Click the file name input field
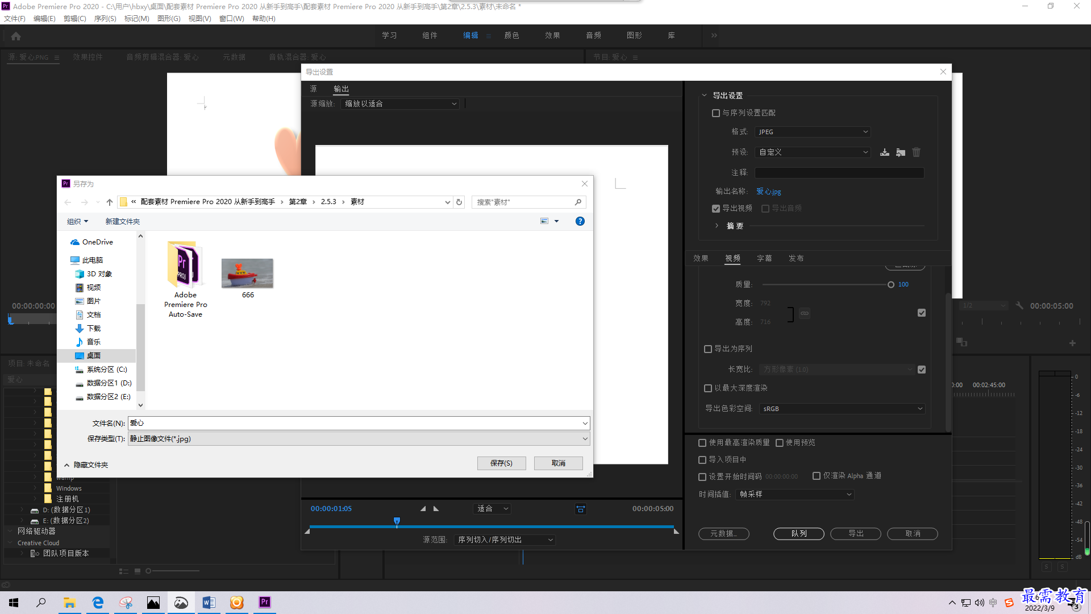This screenshot has width=1091, height=614. pyautogui.click(x=359, y=424)
